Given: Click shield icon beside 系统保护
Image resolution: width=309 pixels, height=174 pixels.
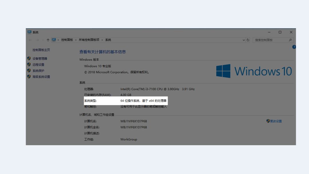Looking at the screenshot, I should click(29, 71).
